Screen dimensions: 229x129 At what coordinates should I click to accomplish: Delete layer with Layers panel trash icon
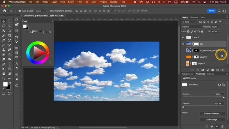click(x=223, y=70)
